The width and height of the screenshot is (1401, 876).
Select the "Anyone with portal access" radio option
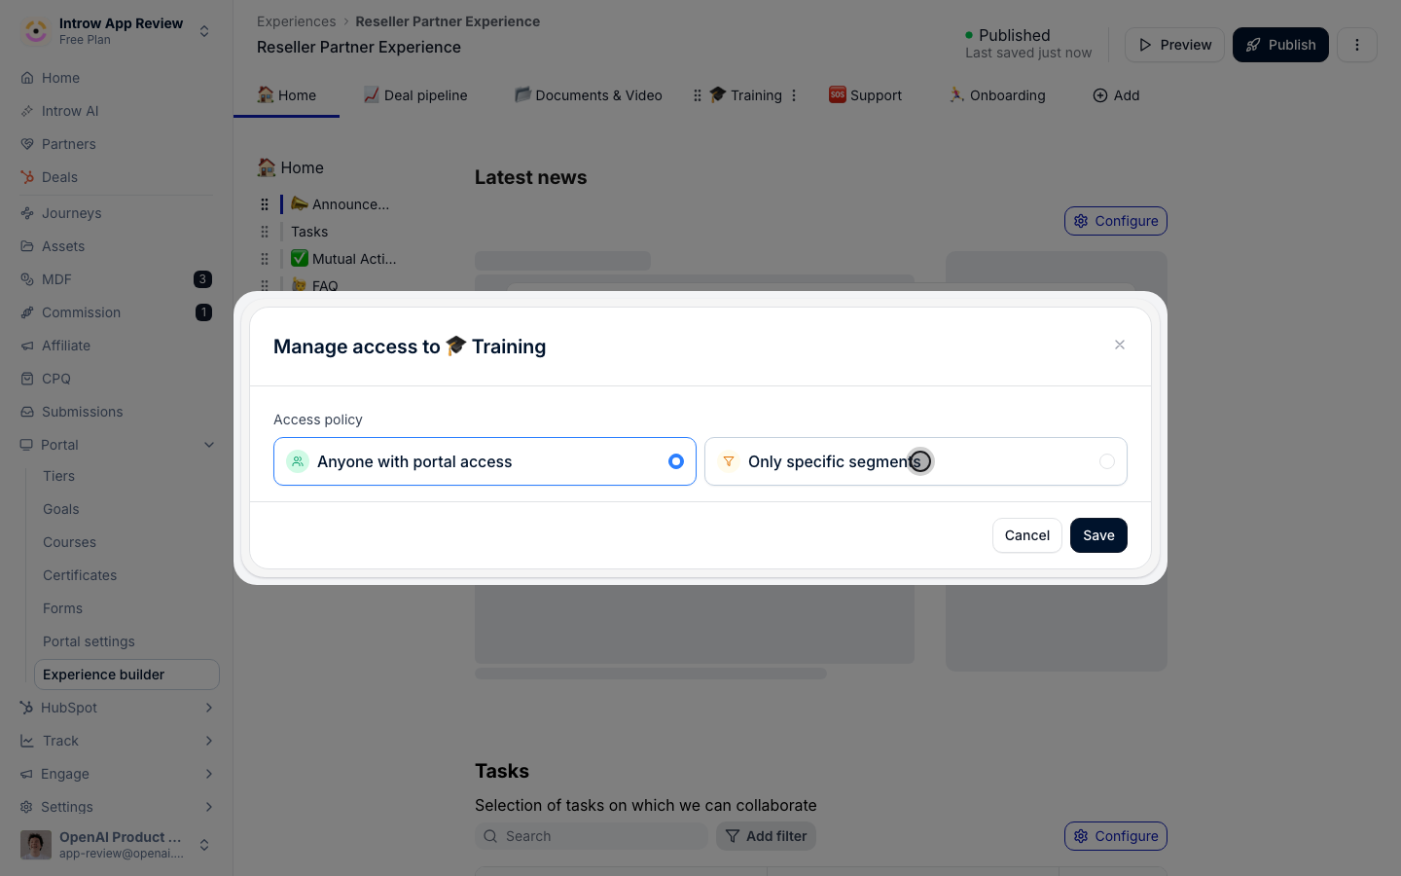pos(485,461)
